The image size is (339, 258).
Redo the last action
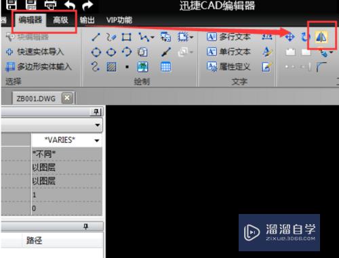click(x=87, y=5)
